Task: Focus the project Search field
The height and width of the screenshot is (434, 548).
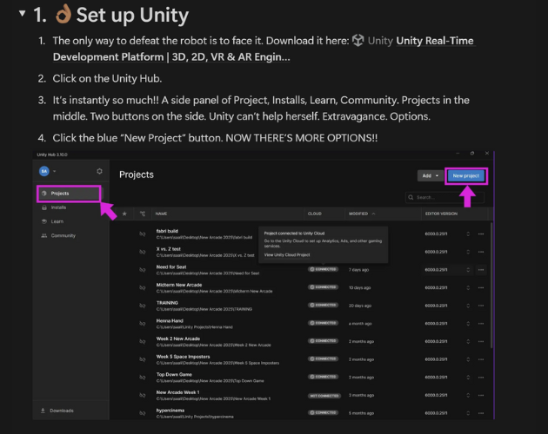Action: (x=444, y=197)
